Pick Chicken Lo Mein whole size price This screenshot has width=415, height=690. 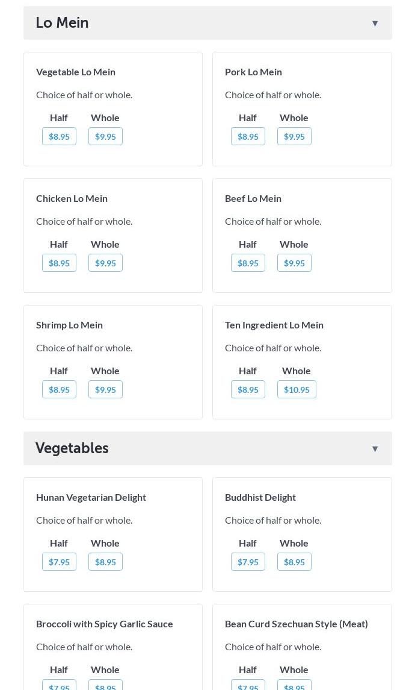105,263
